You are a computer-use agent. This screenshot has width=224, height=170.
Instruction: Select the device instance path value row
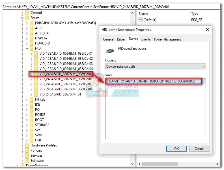tap(156, 81)
